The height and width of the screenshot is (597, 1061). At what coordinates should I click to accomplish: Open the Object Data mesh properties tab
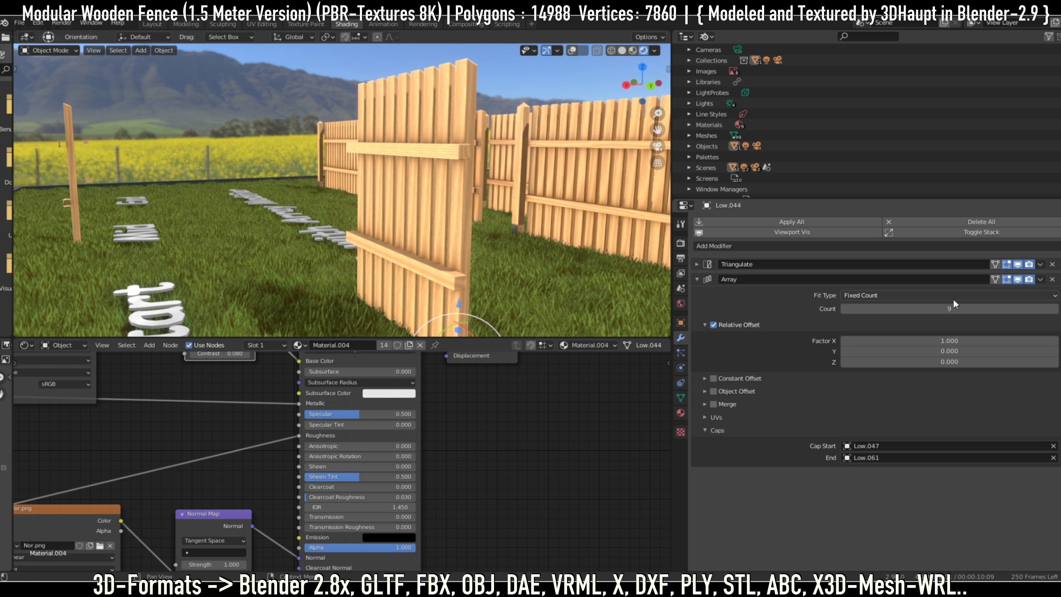pos(680,398)
